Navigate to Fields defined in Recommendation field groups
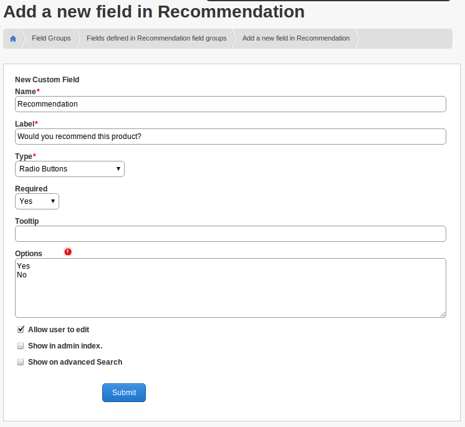465x427 pixels. (x=156, y=39)
